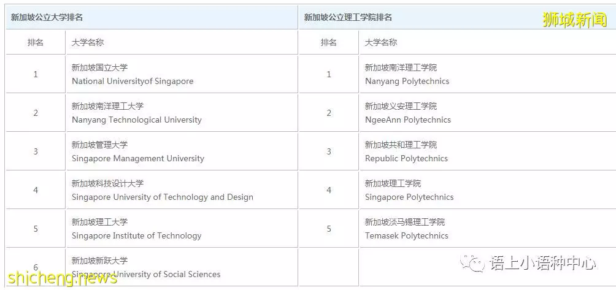Click the header 新加坡公立大学排名
The height and width of the screenshot is (290, 616).
47,18
